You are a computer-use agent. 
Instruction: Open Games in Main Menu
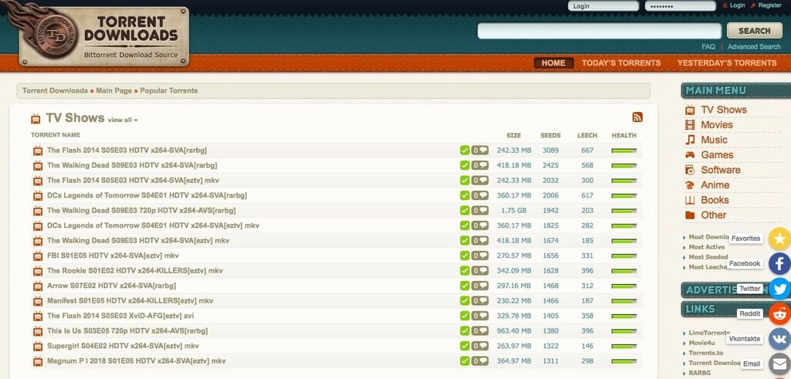point(717,154)
